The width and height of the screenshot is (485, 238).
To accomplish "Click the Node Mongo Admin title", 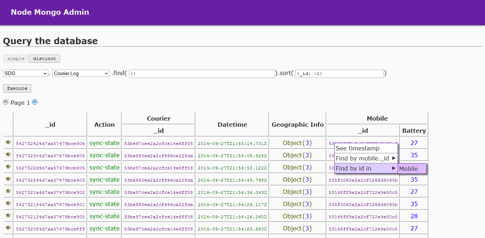I will (x=50, y=12).
